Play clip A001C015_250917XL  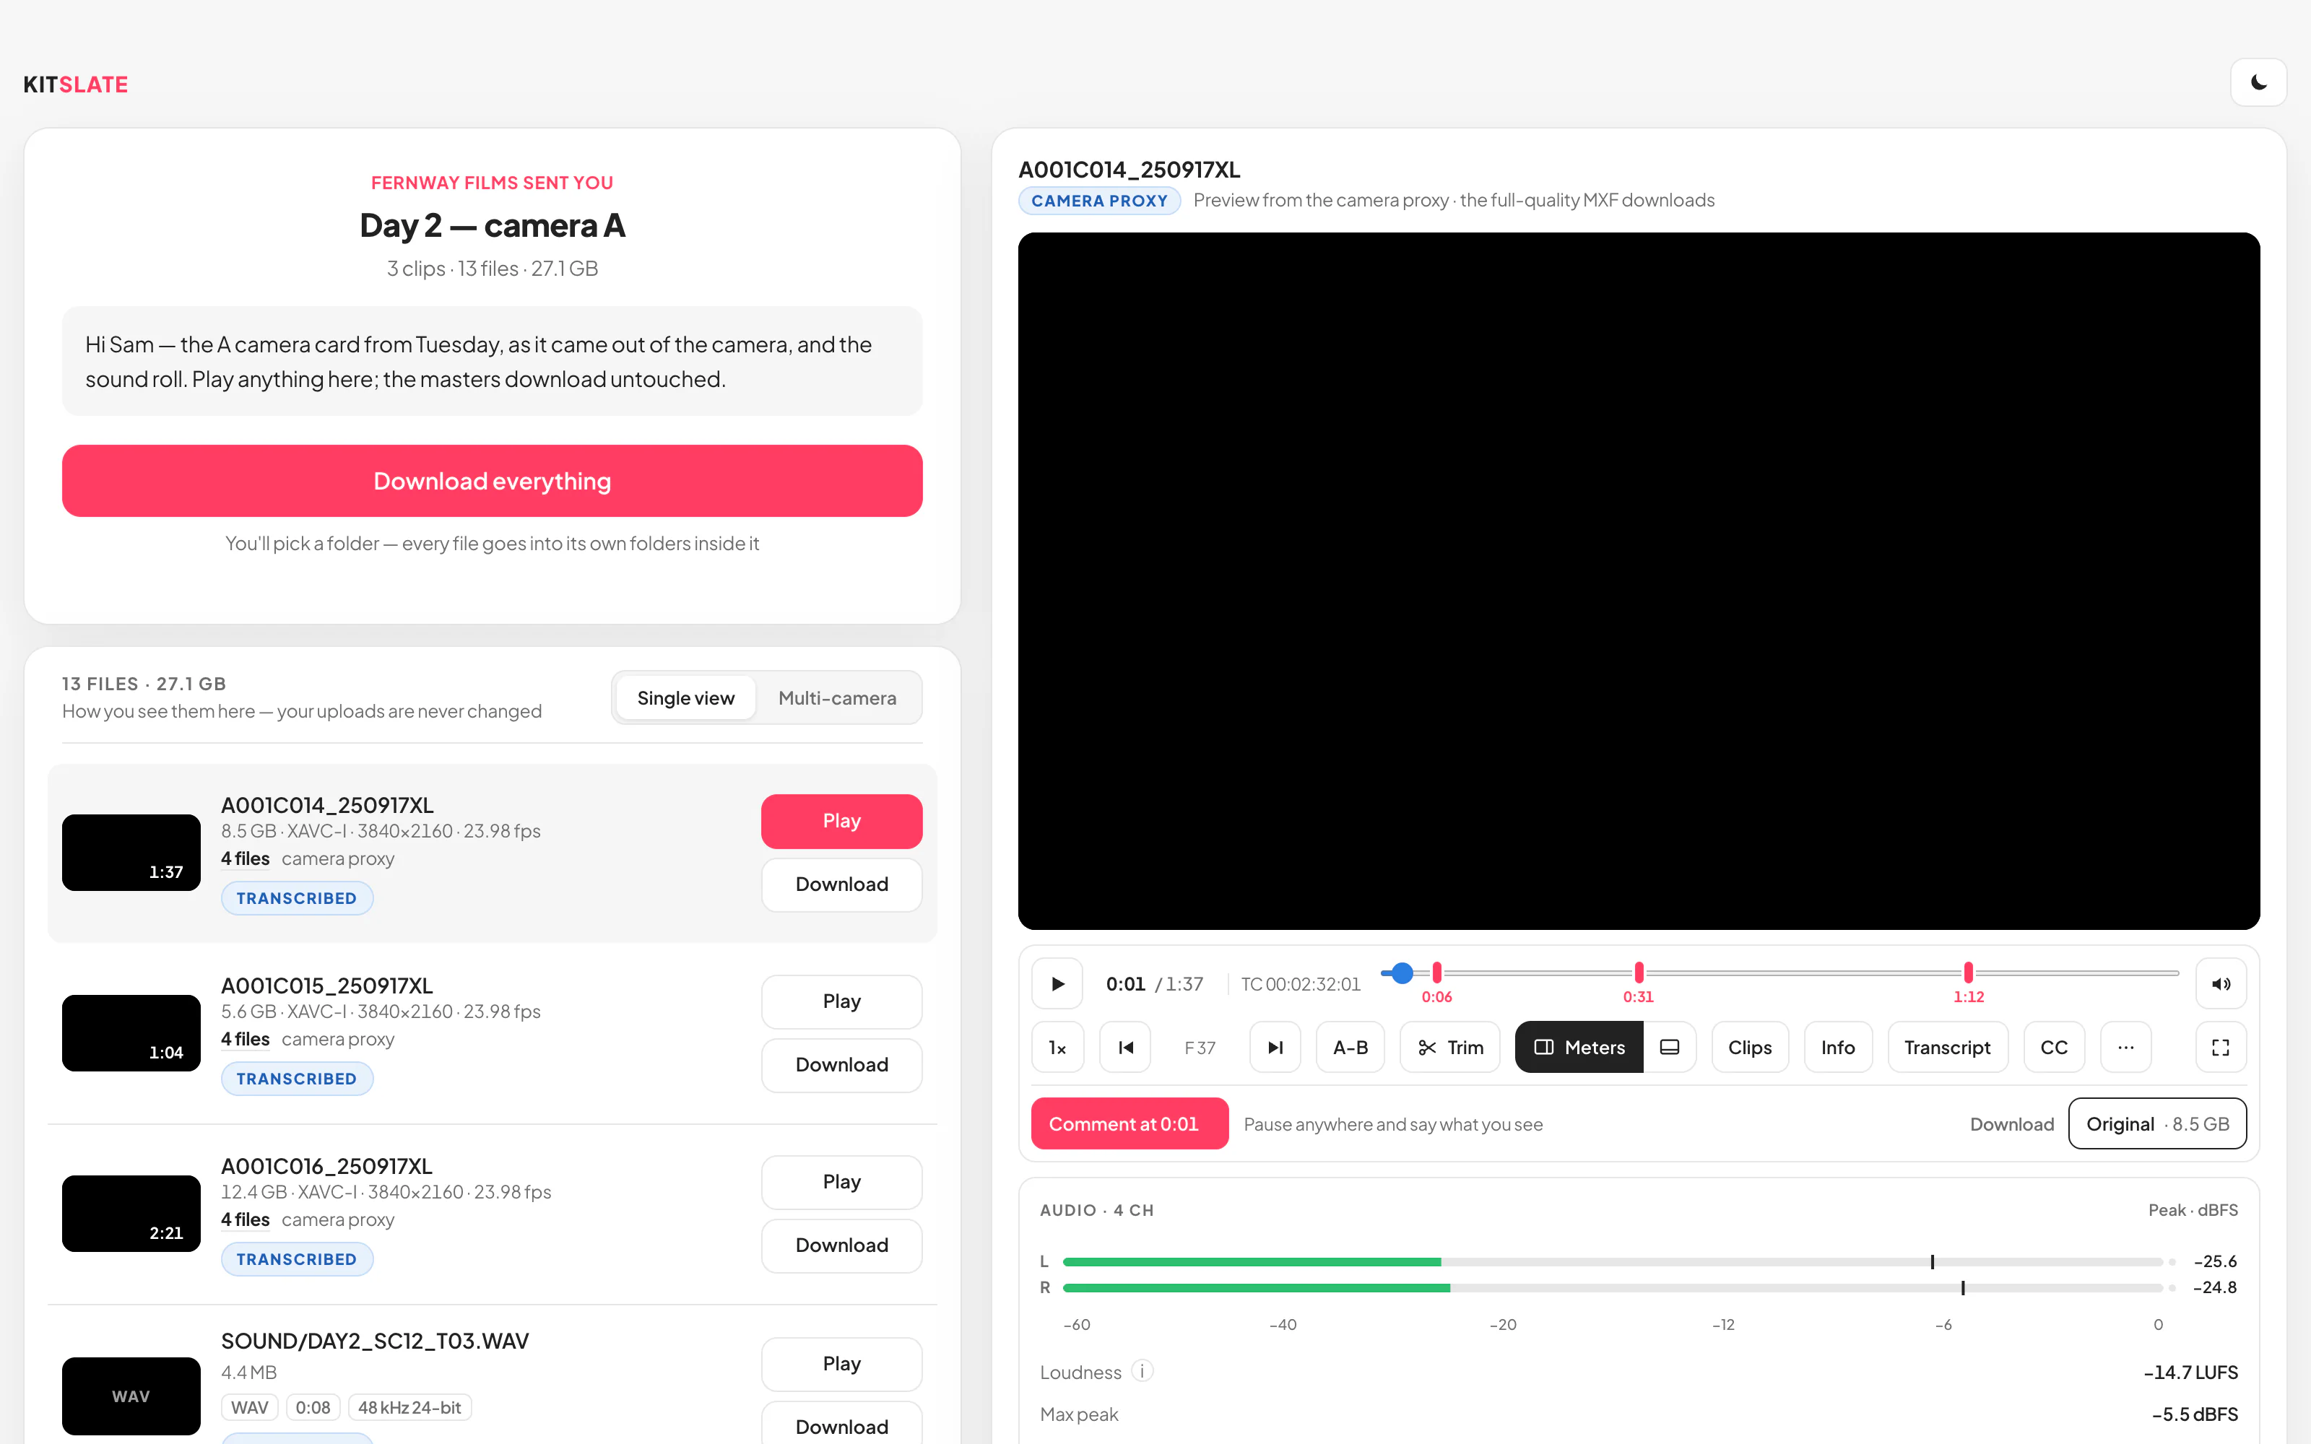(x=841, y=1002)
